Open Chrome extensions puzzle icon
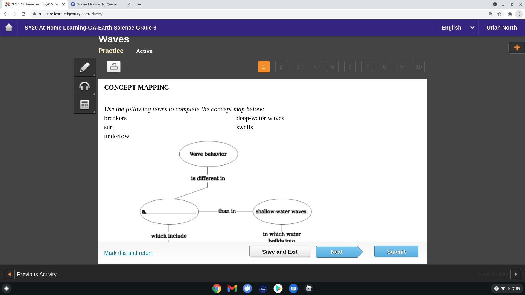525x295 pixels. [510, 14]
